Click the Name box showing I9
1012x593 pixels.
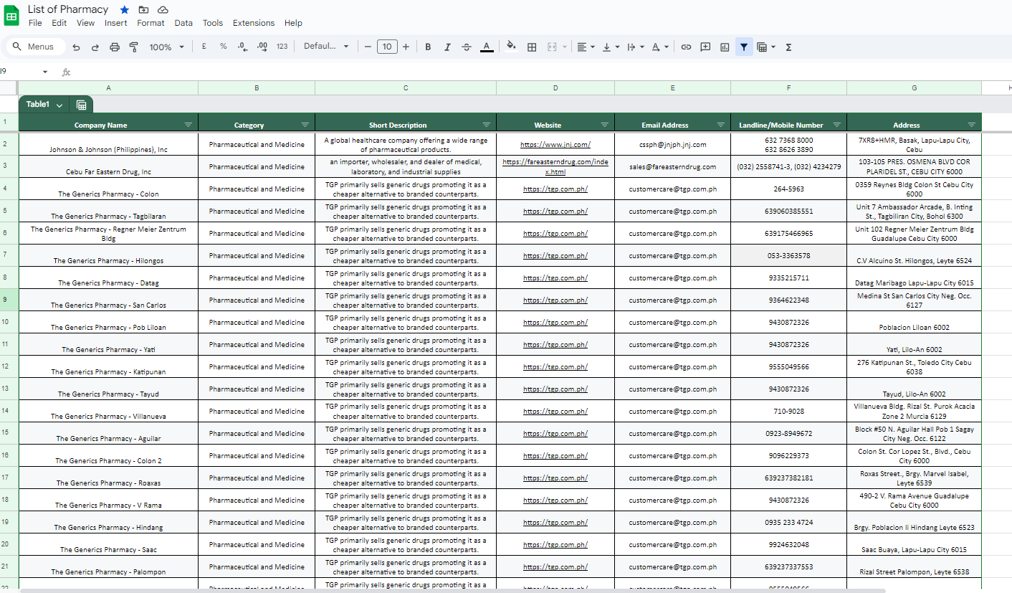point(20,72)
